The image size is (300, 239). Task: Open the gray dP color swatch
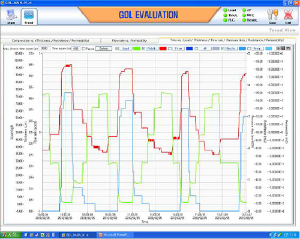216,49
